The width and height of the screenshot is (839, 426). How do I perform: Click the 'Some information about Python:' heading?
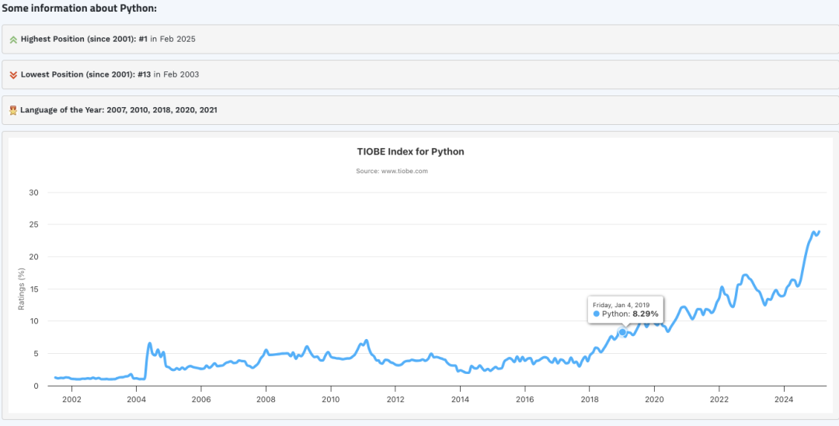click(79, 9)
